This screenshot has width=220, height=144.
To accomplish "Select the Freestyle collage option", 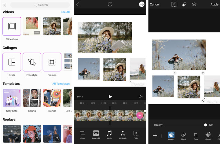I will click(x=32, y=62).
